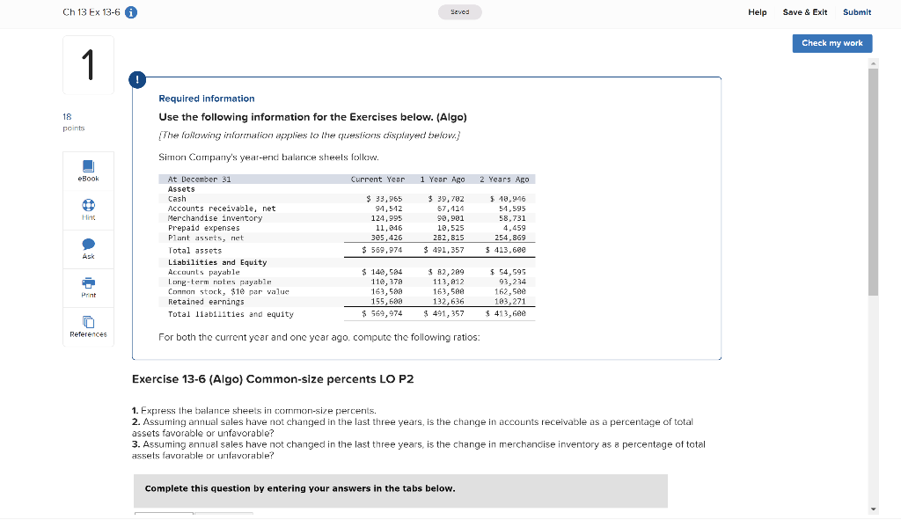
Task: Click the exclamation alert icon above Required information
Action: click(137, 79)
